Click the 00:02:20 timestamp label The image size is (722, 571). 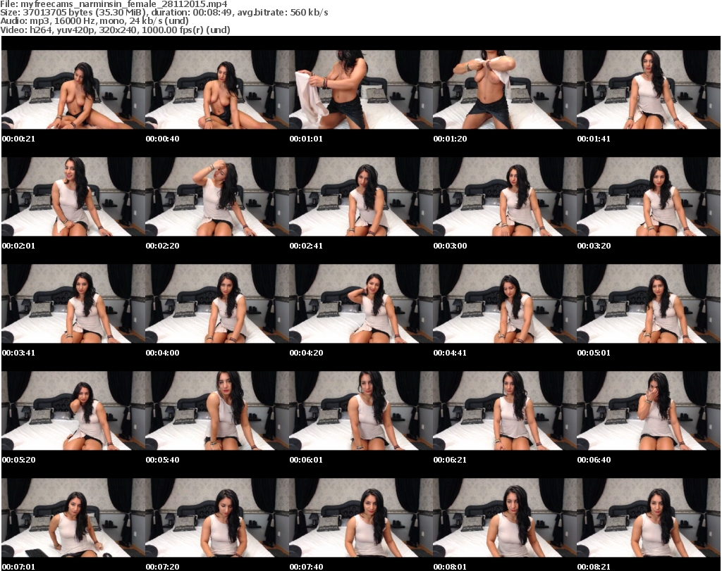tap(163, 246)
